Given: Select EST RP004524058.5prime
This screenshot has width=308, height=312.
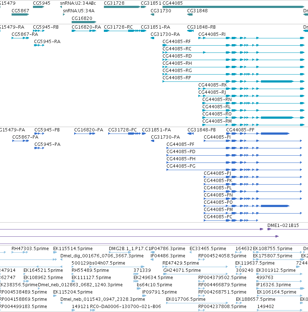Looking at the screenshot, I should click(202, 260).
